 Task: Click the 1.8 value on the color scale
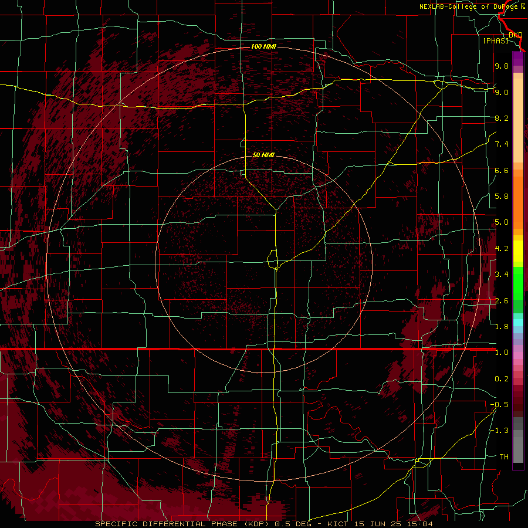(502, 327)
